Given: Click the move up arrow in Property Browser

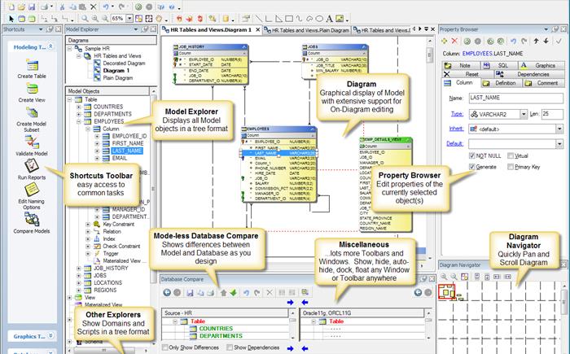Looking at the screenshot, I should [536, 41].
